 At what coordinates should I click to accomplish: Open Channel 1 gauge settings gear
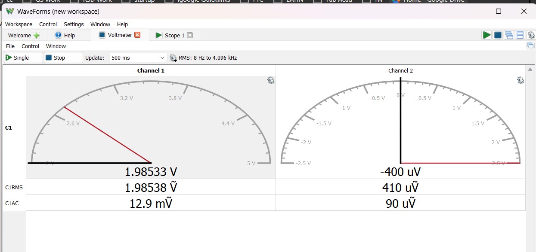coord(271,80)
